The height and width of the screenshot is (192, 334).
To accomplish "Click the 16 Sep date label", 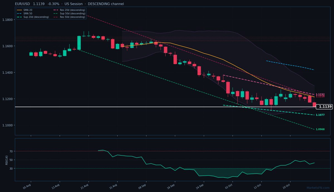I will pyautogui.click(x=171, y=186).
